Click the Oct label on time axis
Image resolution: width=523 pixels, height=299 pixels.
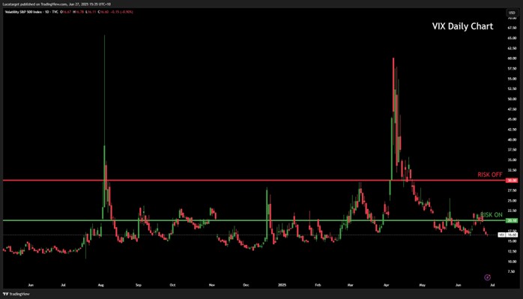[x=172, y=286]
